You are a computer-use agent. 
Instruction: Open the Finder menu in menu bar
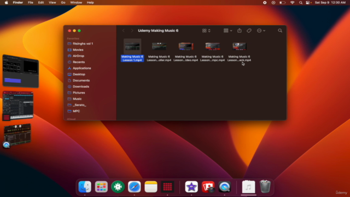click(18, 3)
